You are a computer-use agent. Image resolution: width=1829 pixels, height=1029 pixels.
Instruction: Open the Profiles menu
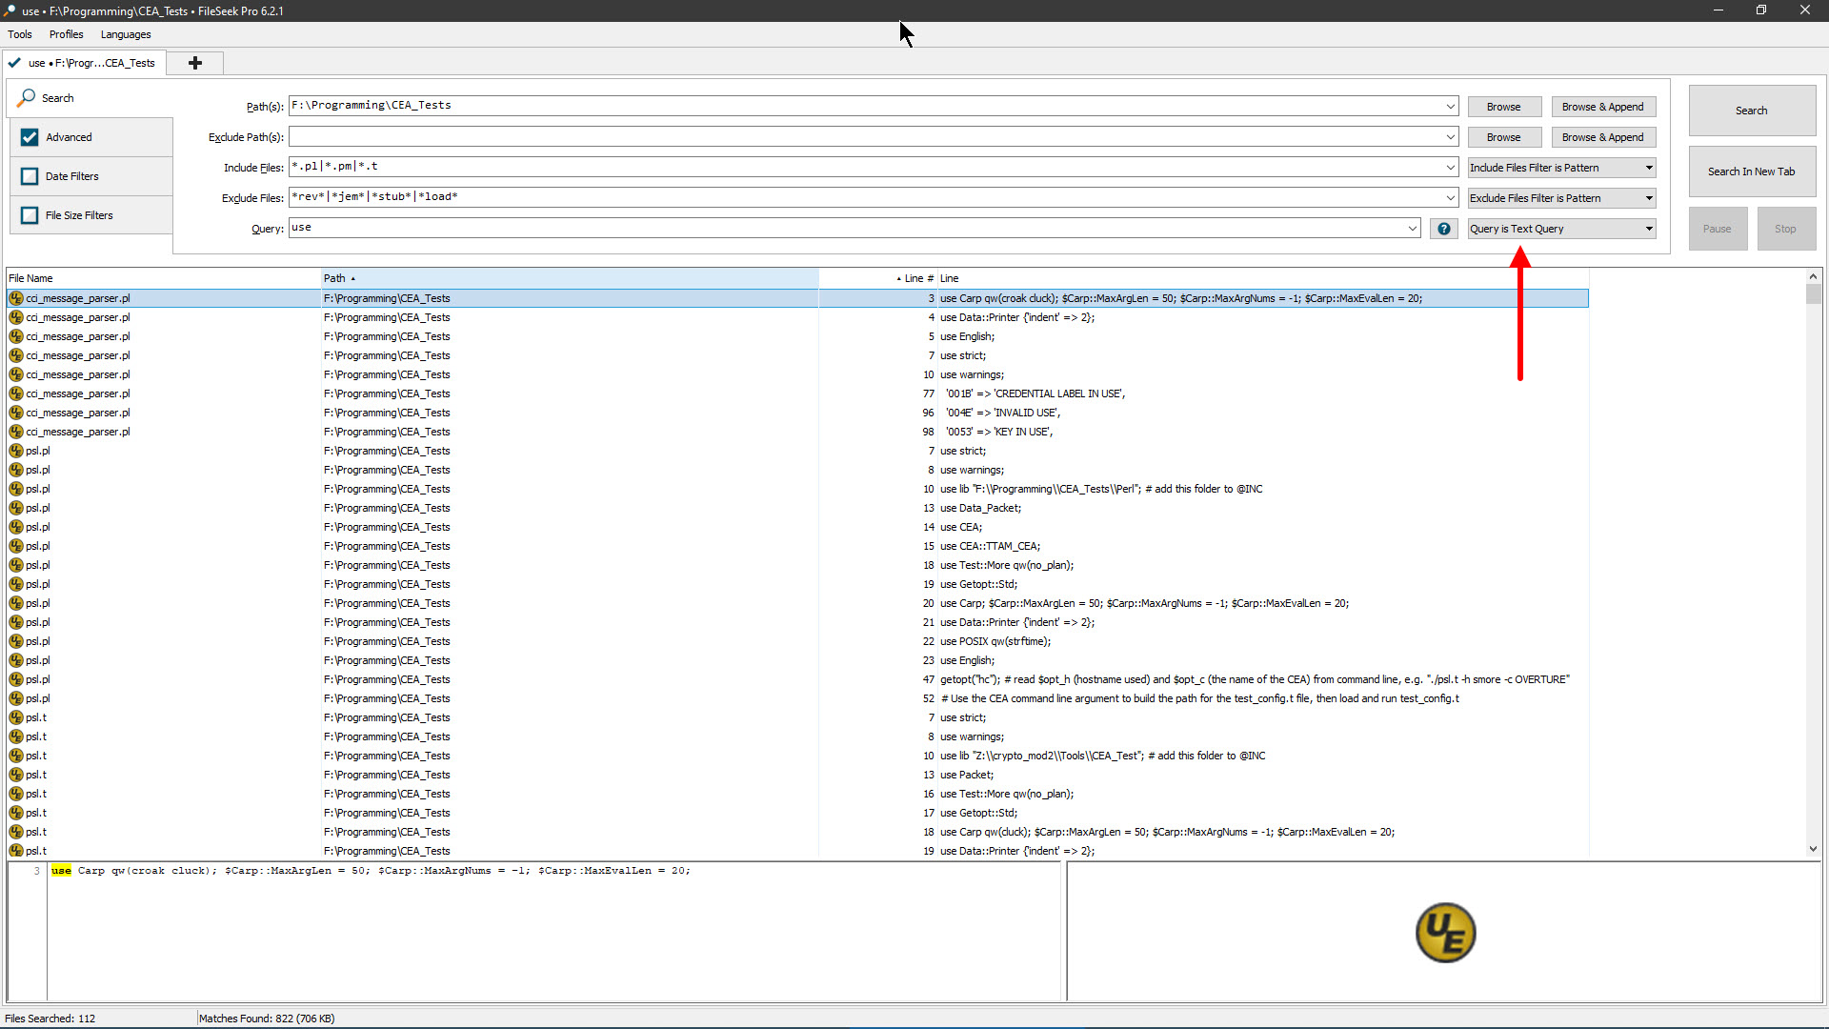[x=66, y=34]
